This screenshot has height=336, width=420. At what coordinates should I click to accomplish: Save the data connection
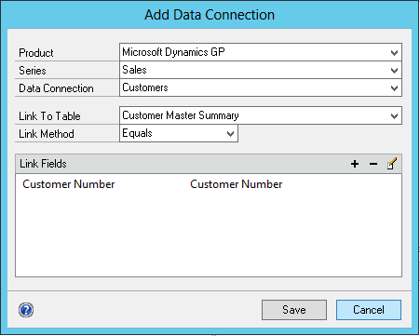click(x=294, y=310)
